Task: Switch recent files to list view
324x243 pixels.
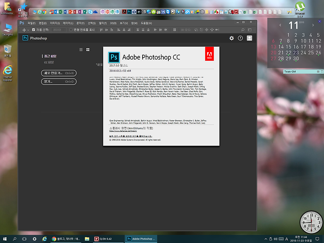Action: point(81,49)
